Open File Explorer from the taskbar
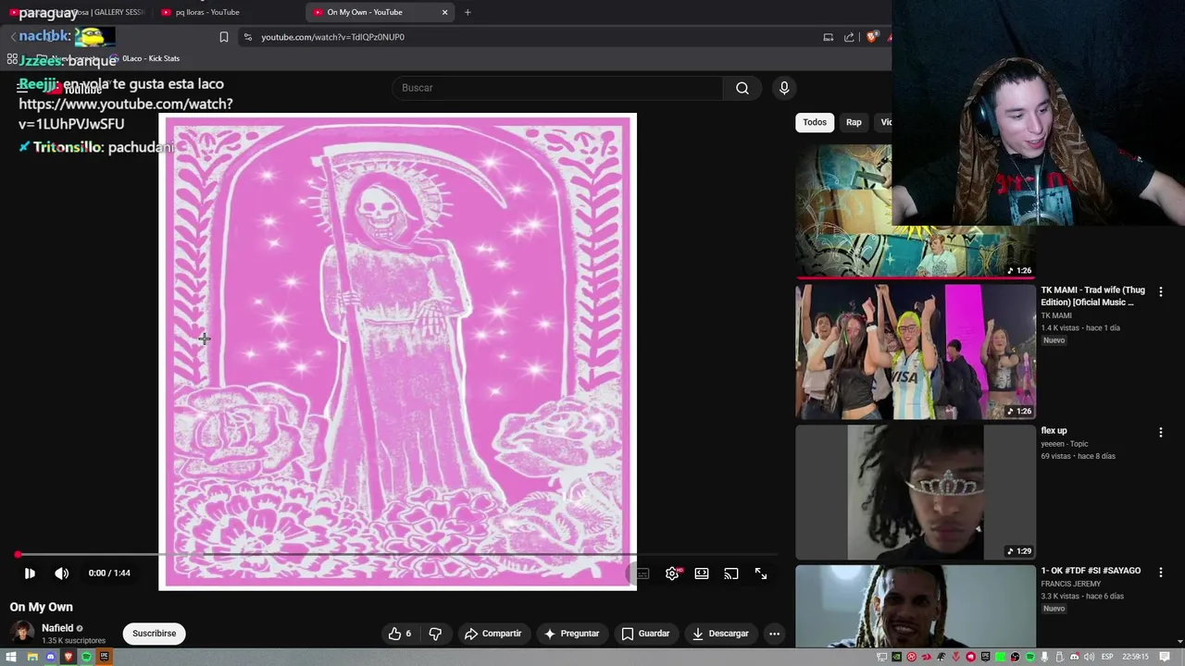1185x666 pixels. [x=32, y=657]
